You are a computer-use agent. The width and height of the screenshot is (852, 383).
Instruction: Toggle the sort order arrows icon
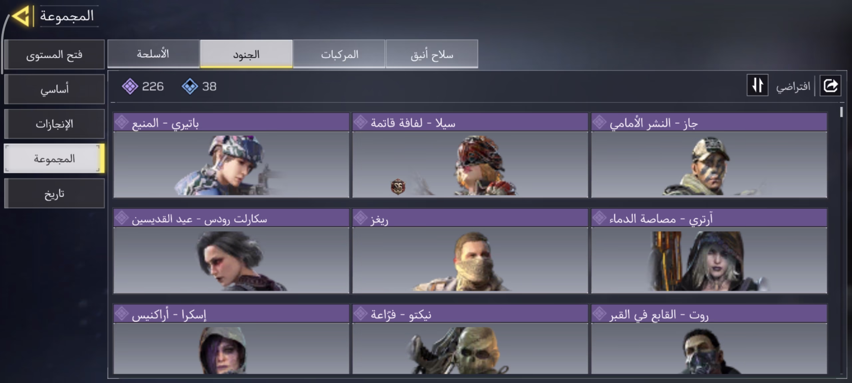[x=757, y=85]
